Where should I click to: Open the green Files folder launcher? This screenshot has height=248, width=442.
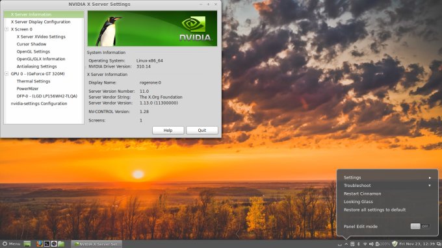tap(61, 243)
